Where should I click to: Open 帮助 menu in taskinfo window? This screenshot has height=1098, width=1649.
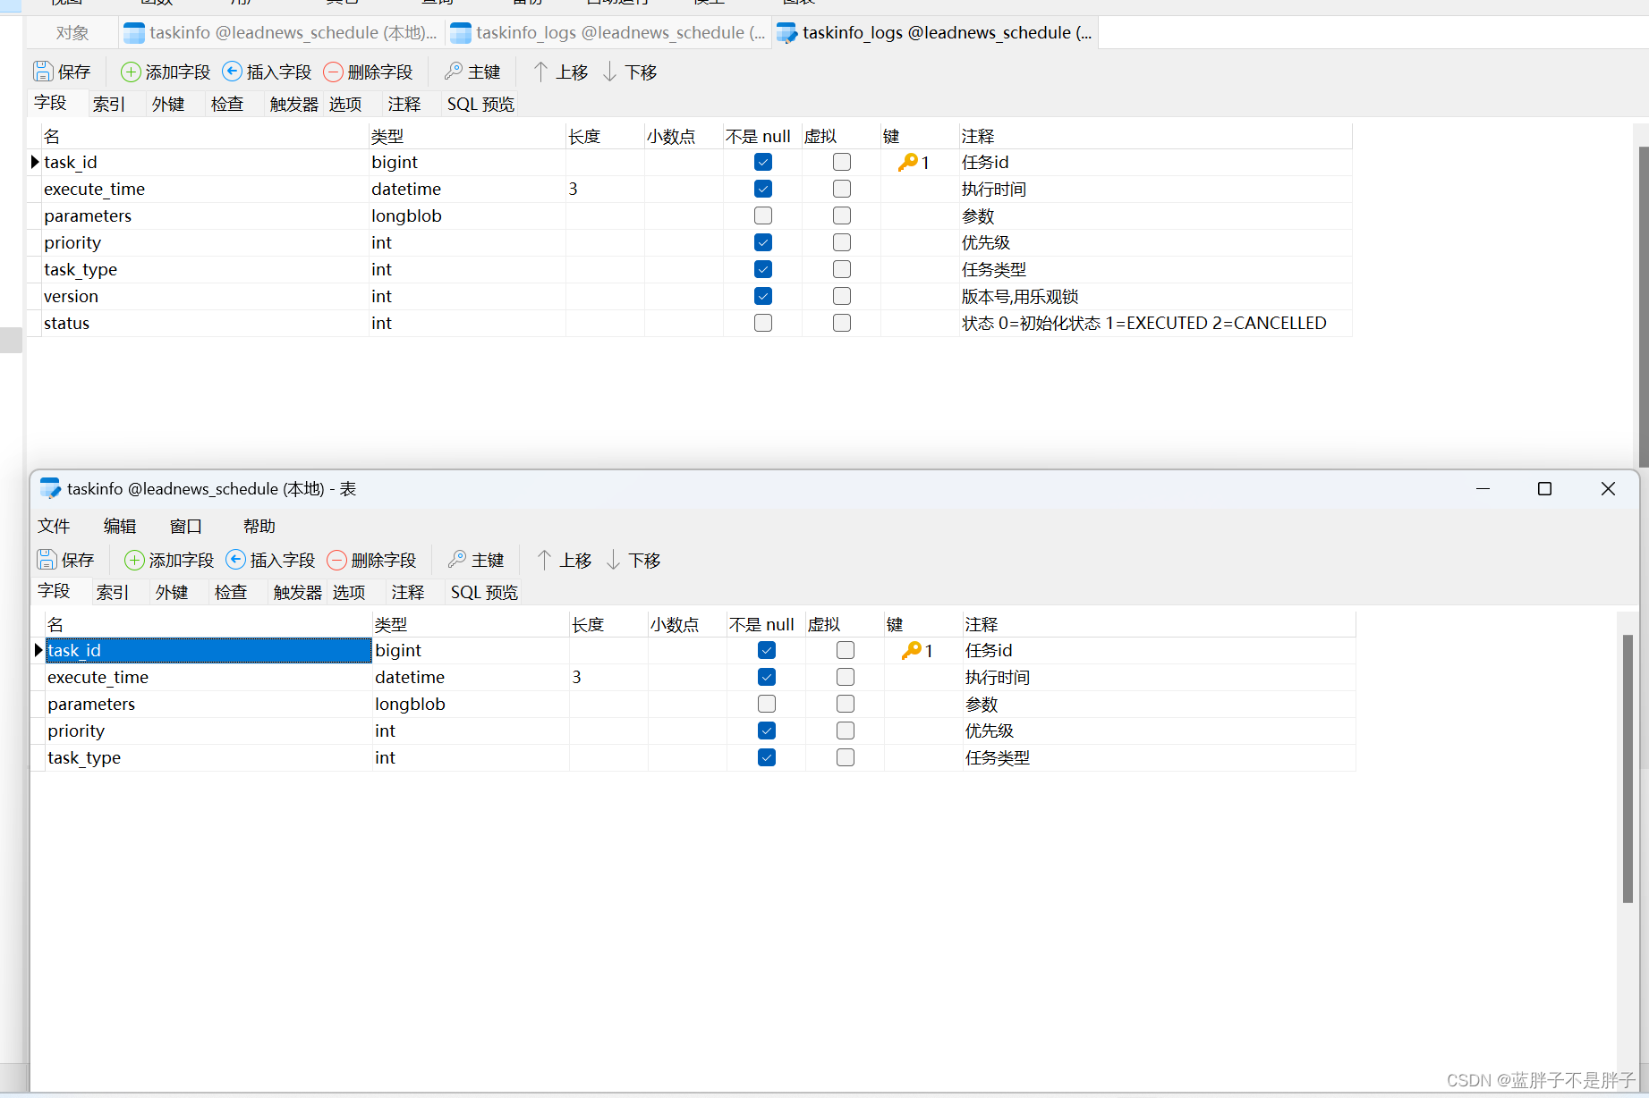tap(259, 526)
